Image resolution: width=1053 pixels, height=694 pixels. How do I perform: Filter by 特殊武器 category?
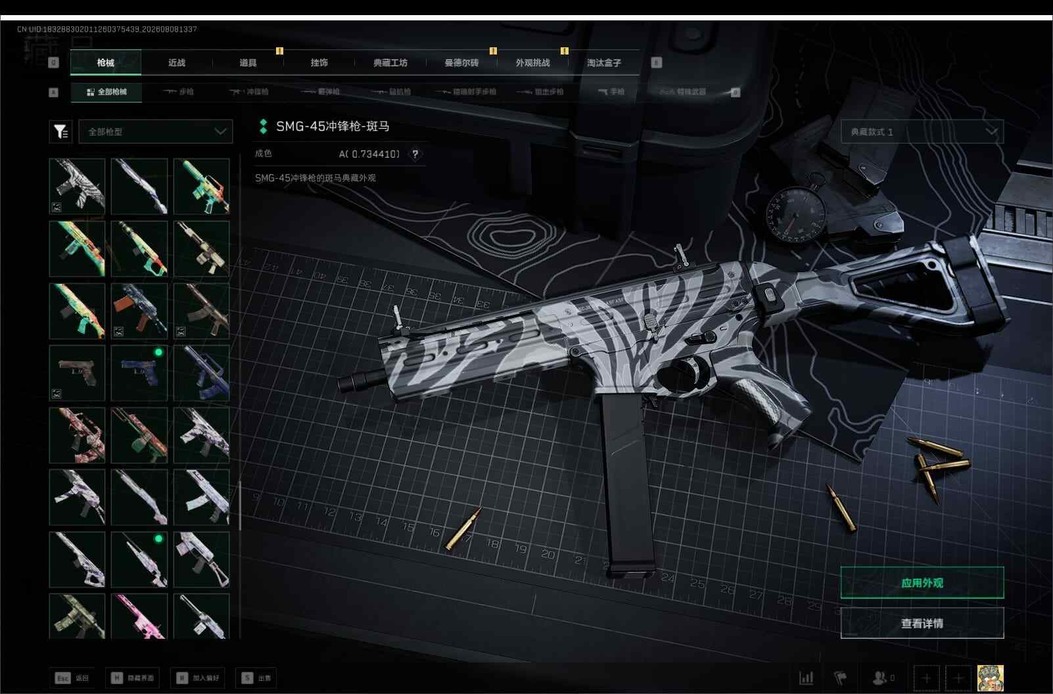683,92
